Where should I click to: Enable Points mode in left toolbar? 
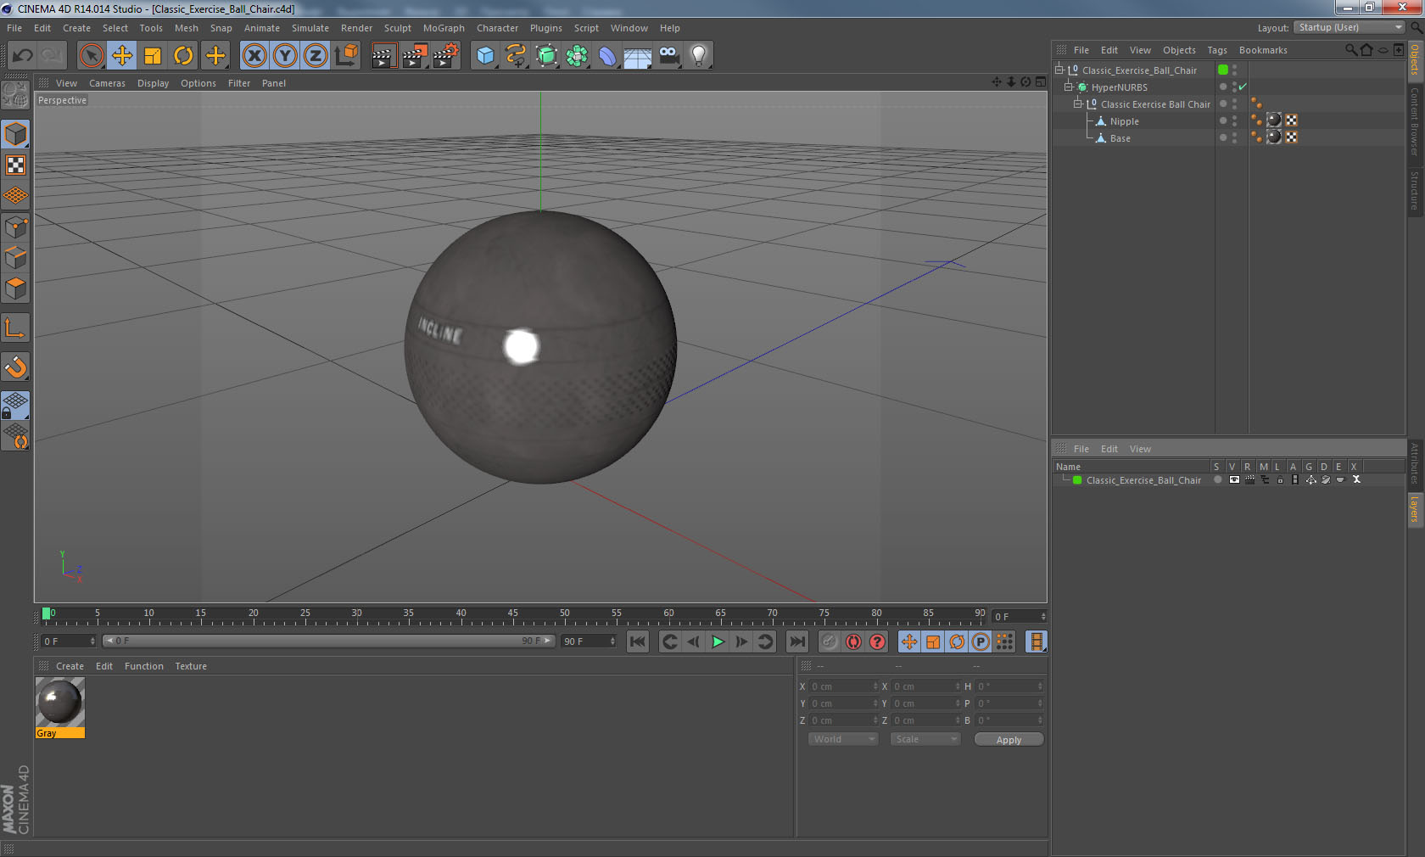click(x=16, y=227)
